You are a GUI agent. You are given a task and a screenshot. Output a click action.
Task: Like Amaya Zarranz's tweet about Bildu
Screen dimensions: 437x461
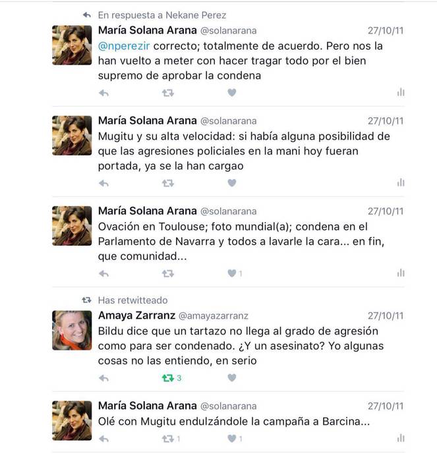[x=231, y=378]
